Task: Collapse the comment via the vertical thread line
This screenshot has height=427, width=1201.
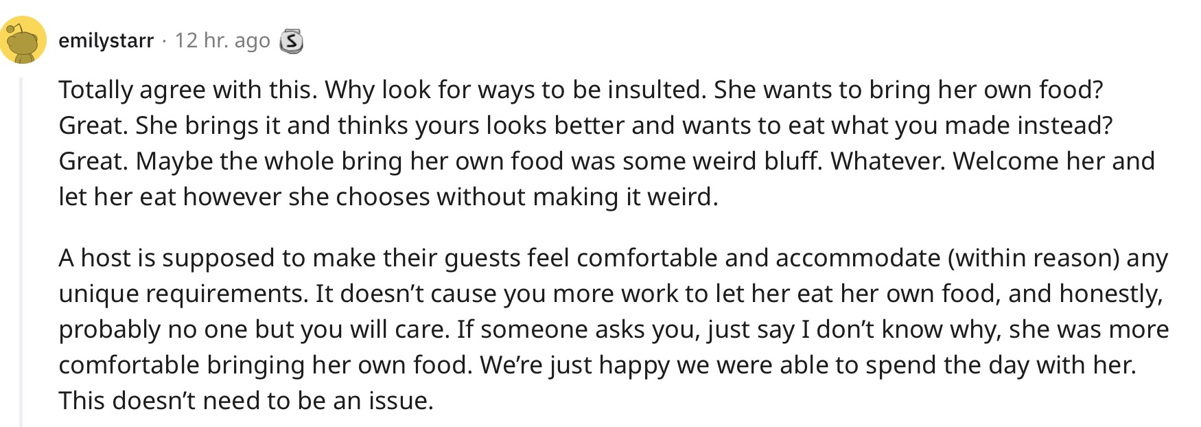Action: 21,252
